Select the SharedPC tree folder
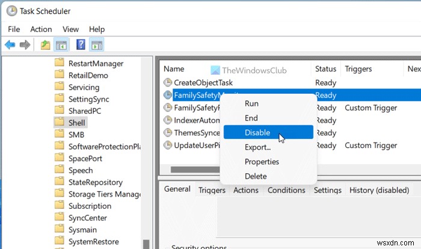421x249 pixels. click(x=85, y=111)
